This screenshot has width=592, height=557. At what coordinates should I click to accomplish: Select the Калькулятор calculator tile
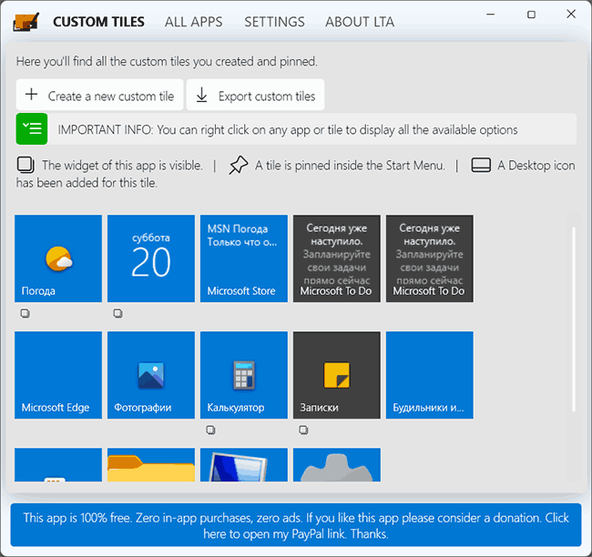[x=244, y=375]
